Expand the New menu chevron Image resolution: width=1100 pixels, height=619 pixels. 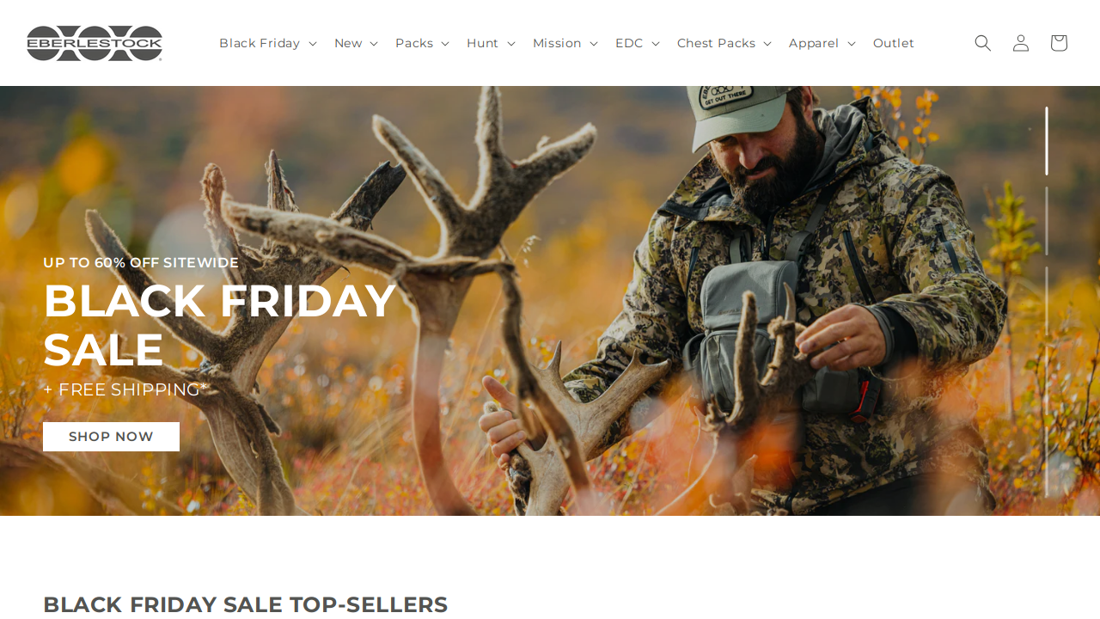click(374, 44)
